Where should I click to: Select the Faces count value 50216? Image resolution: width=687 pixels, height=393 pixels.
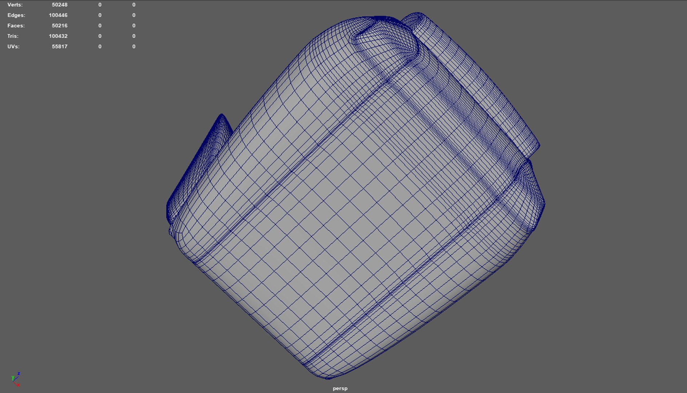[60, 25]
